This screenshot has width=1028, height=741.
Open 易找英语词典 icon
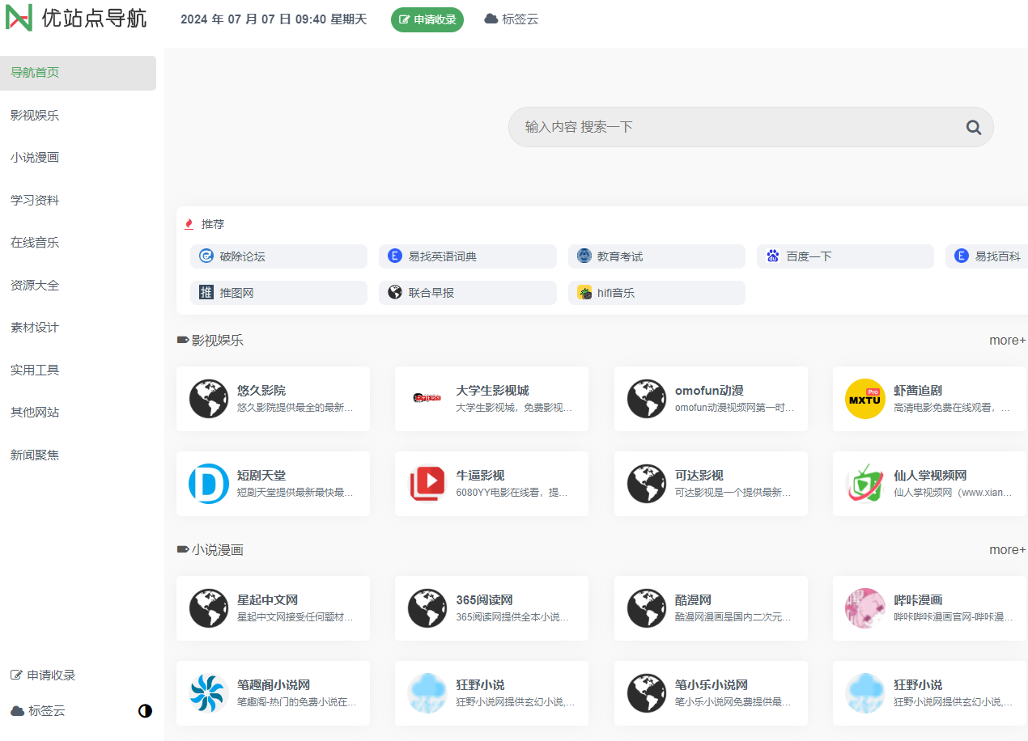[395, 256]
